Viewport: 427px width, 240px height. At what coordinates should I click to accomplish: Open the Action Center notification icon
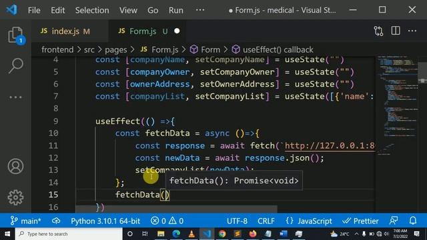click(x=416, y=234)
